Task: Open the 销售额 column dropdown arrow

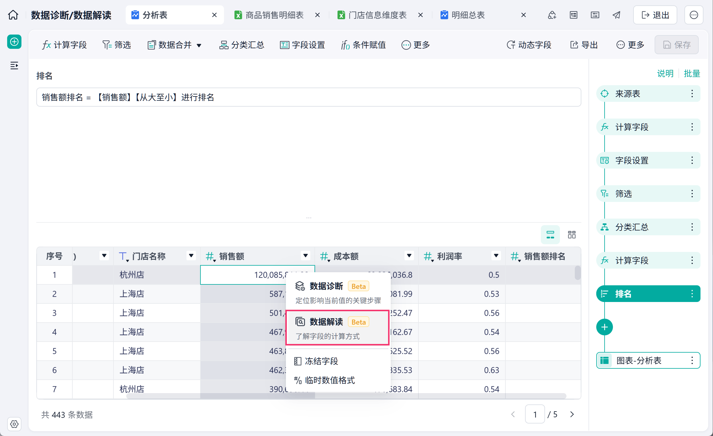Action: click(305, 256)
